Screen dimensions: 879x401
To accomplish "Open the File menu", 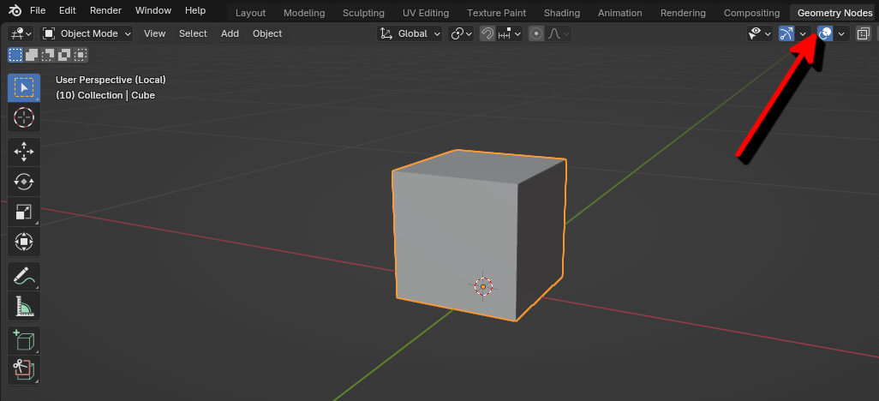I will pos(38,10).
